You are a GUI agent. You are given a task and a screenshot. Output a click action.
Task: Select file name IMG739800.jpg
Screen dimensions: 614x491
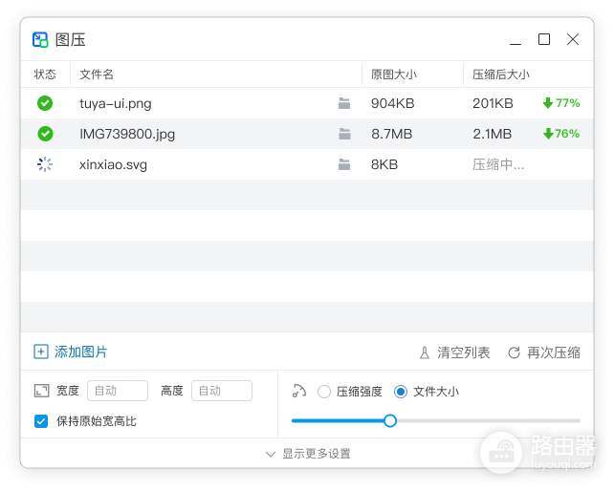pyautogui.click(x=127, y=134)
